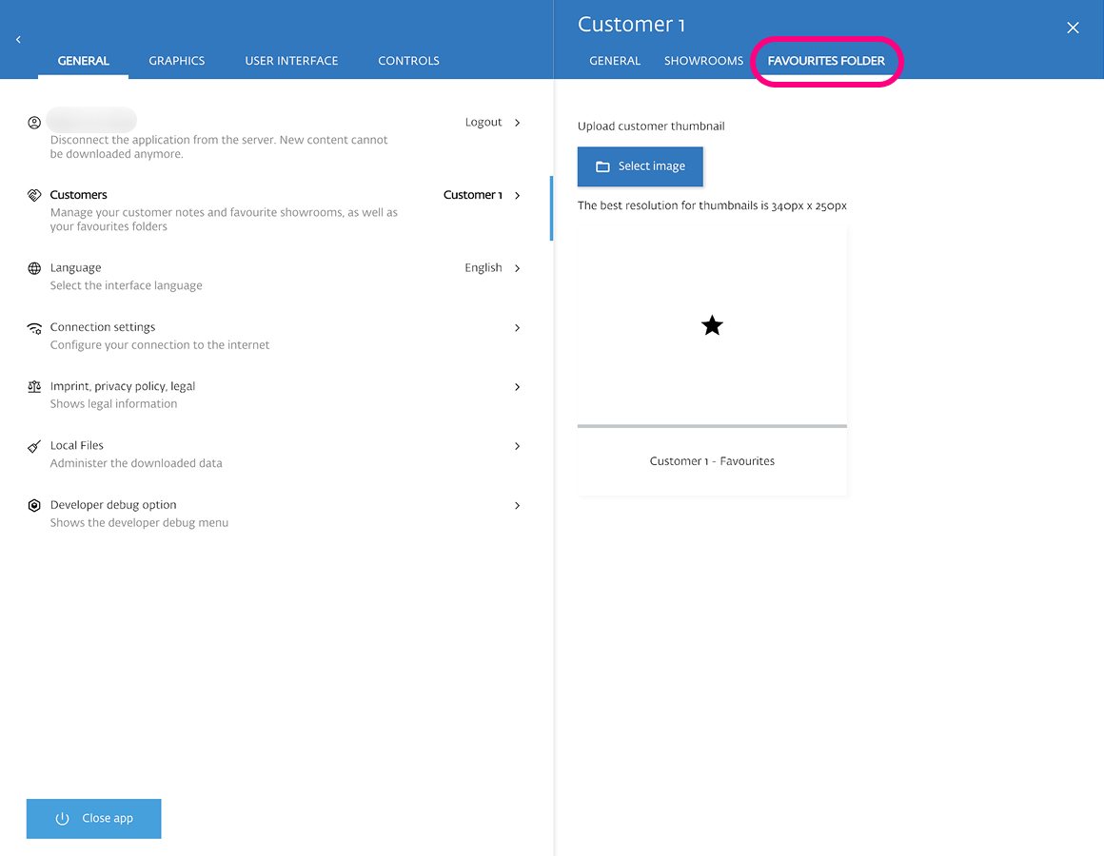
Task: Select the Showrooms tab
Action: [703, 61]
